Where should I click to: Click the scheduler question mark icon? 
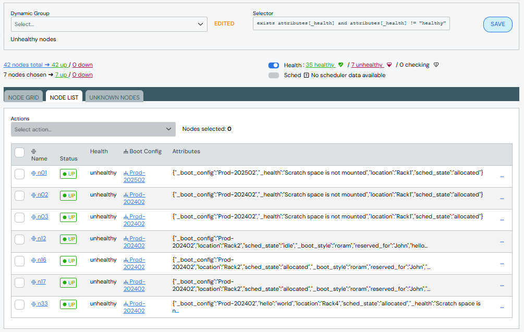(x=306, y=75)
